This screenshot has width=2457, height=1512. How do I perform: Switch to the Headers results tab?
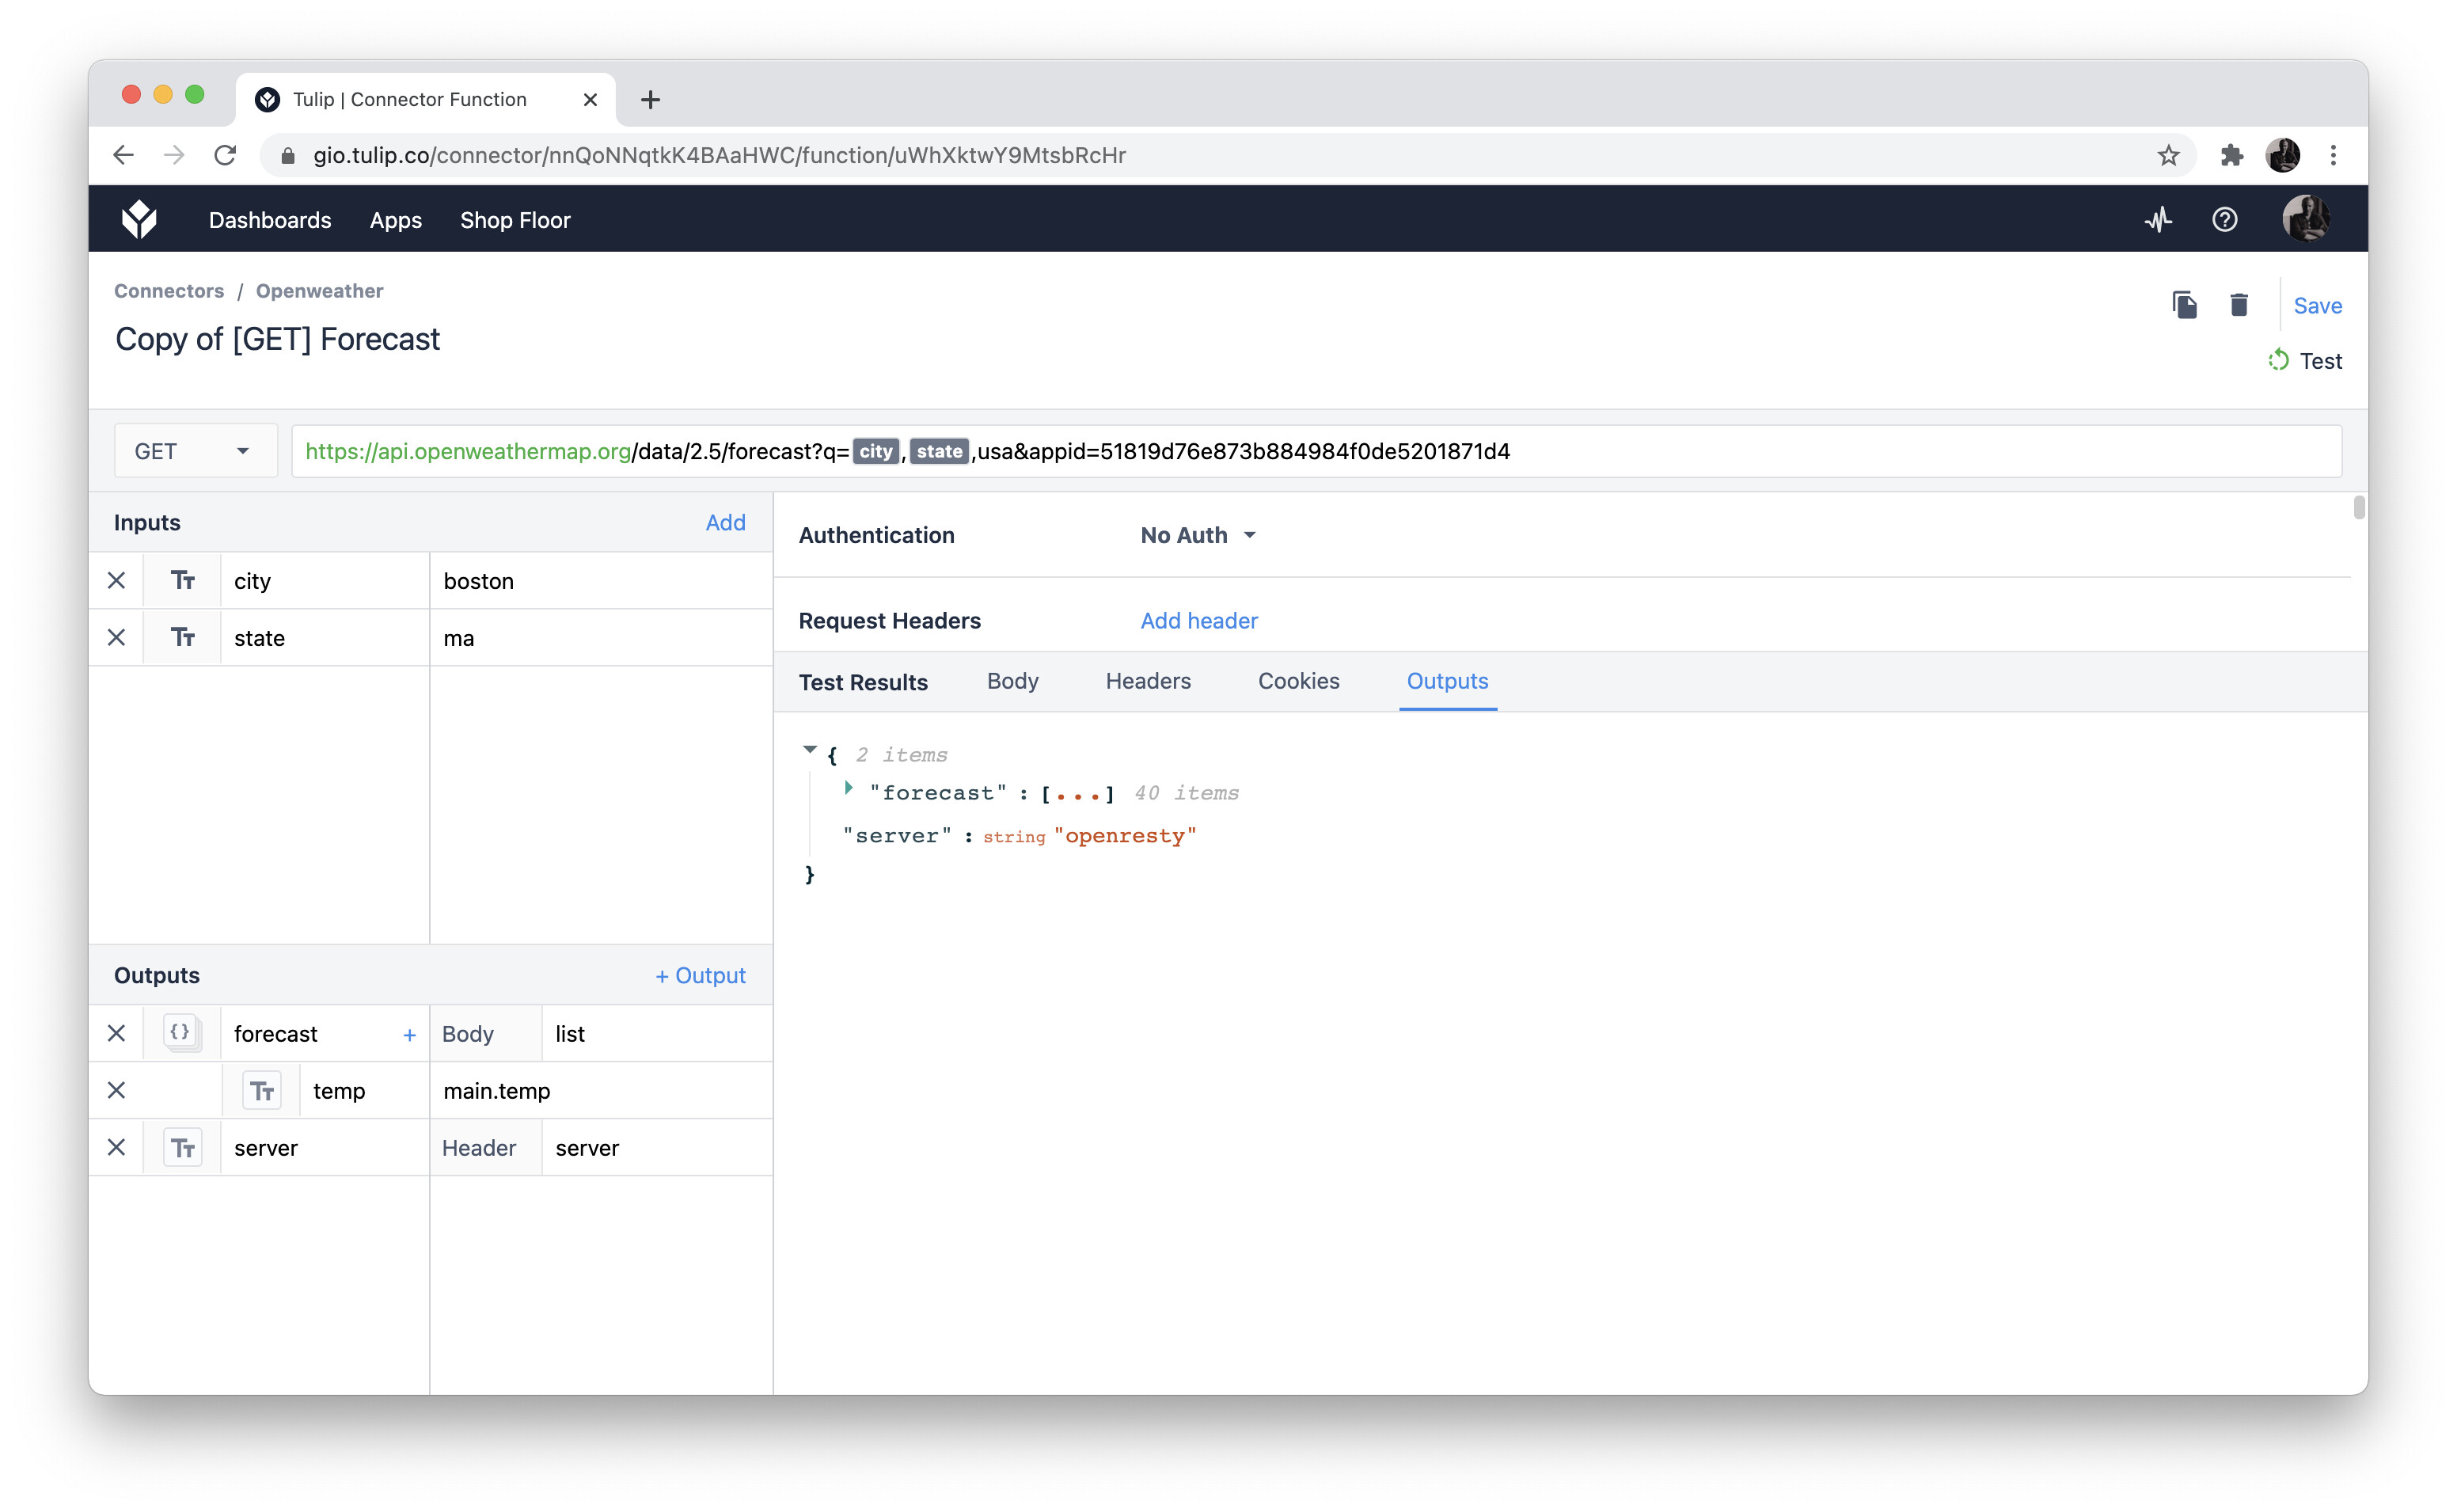[x=1148, y=681]
